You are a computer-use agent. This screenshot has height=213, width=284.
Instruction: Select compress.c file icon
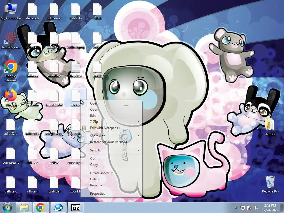[x=11, y=156]
